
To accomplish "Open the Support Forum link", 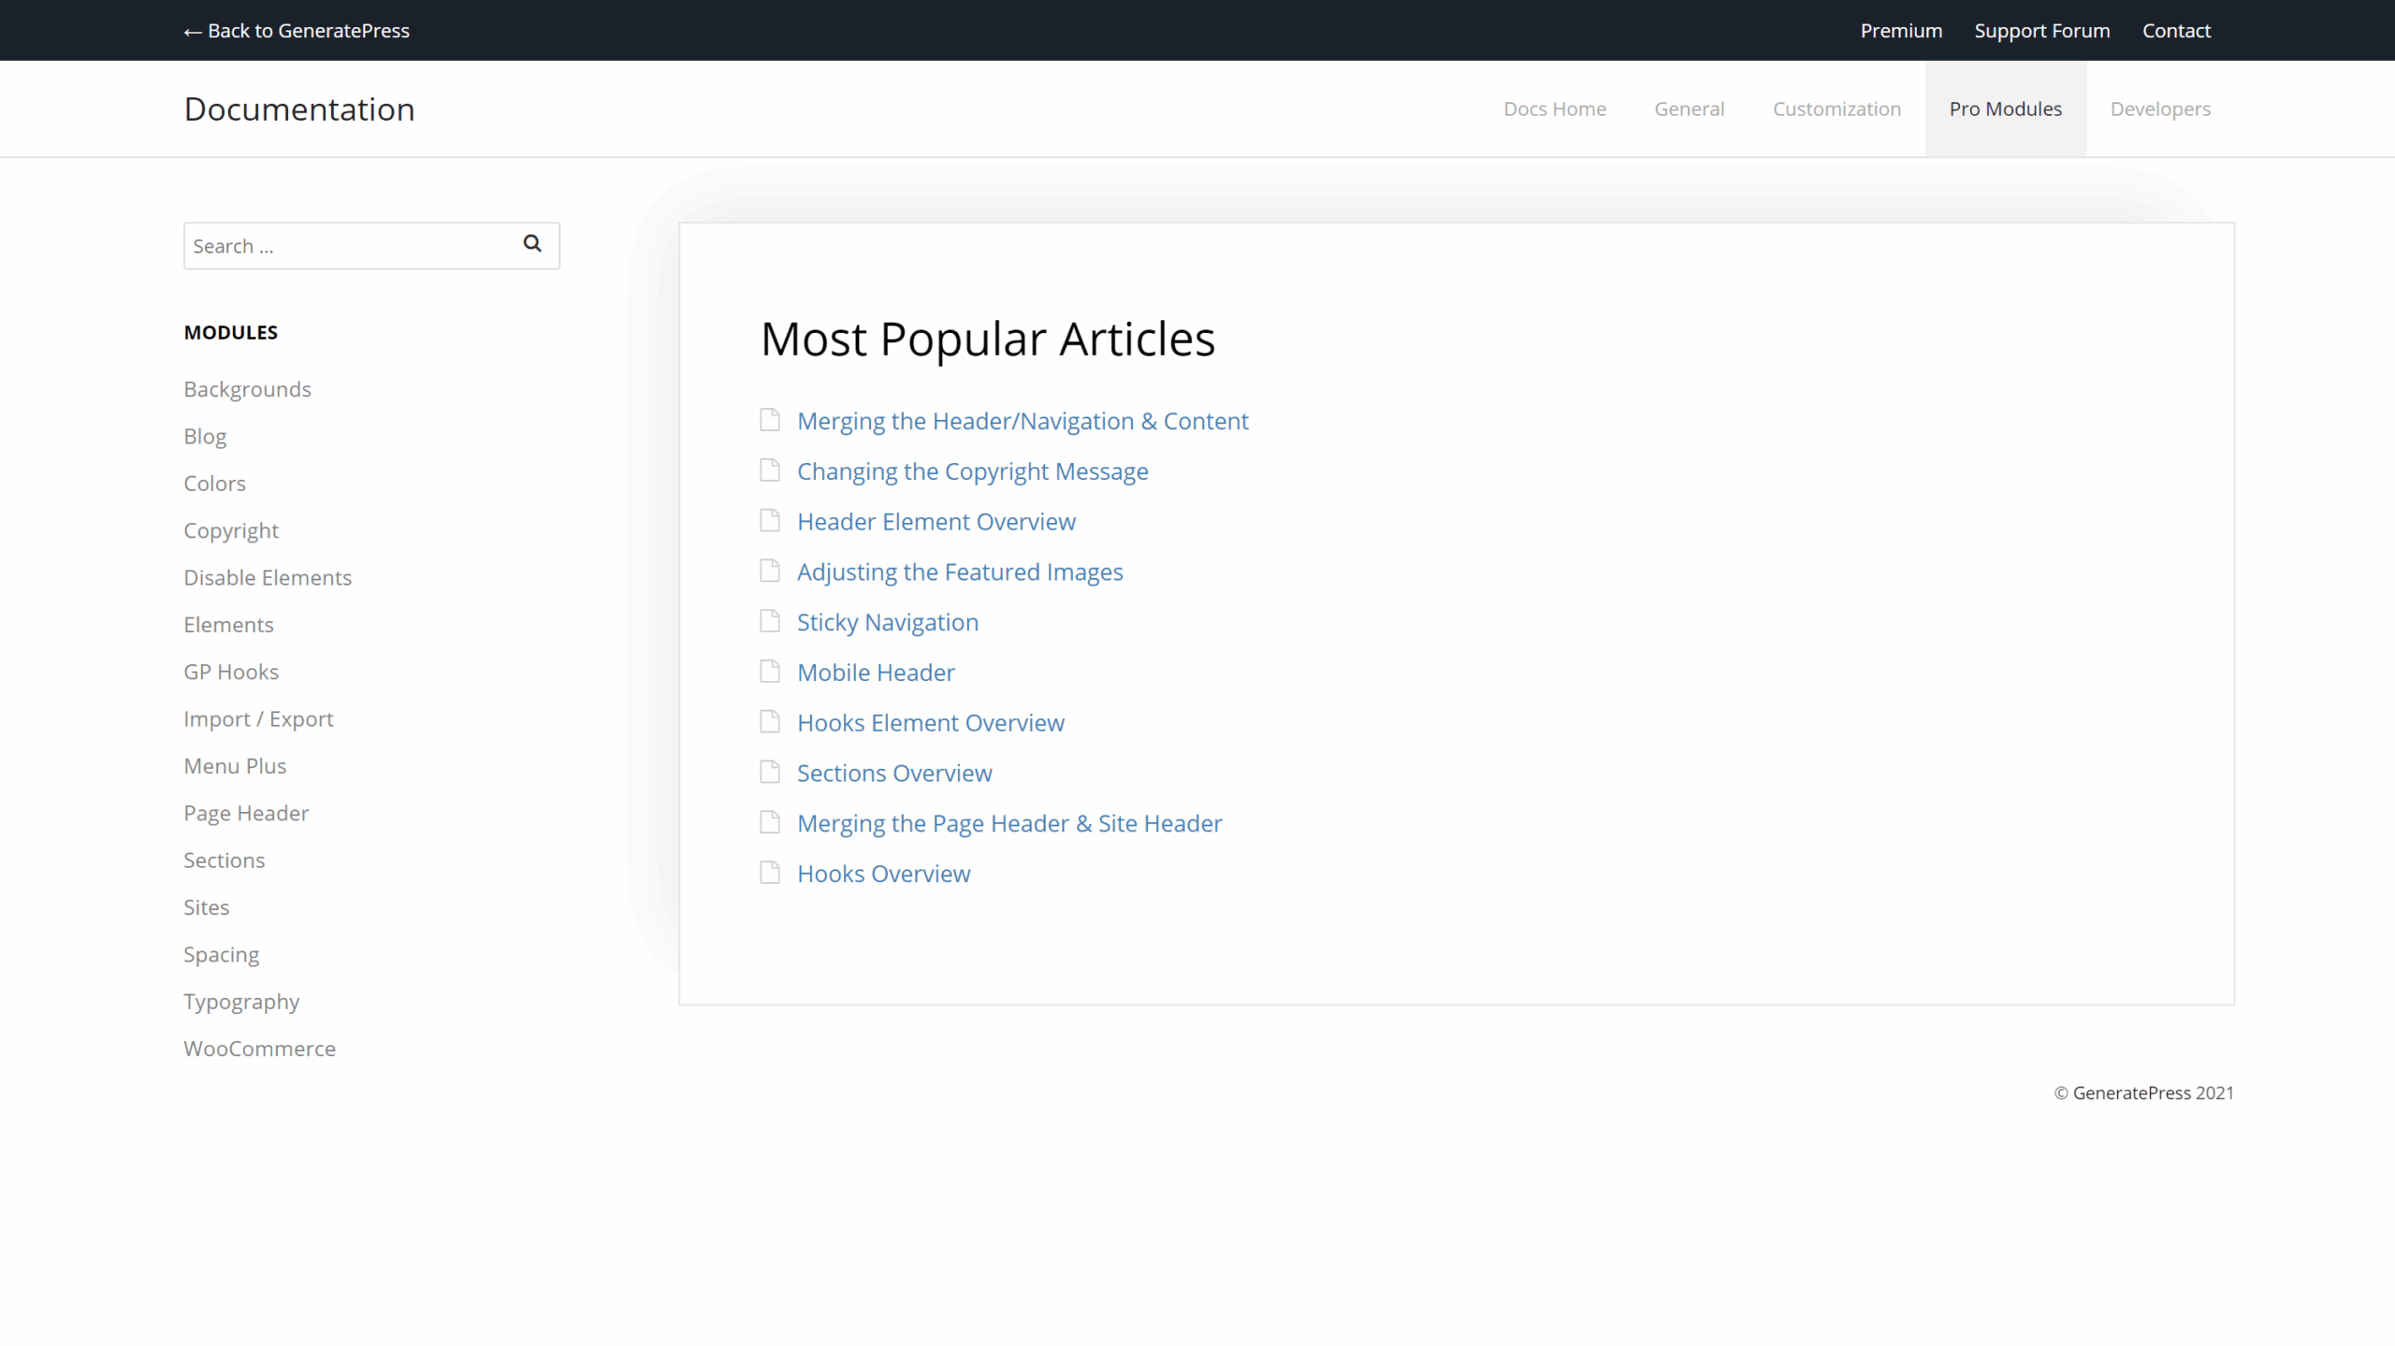I will coord(2042,31).
